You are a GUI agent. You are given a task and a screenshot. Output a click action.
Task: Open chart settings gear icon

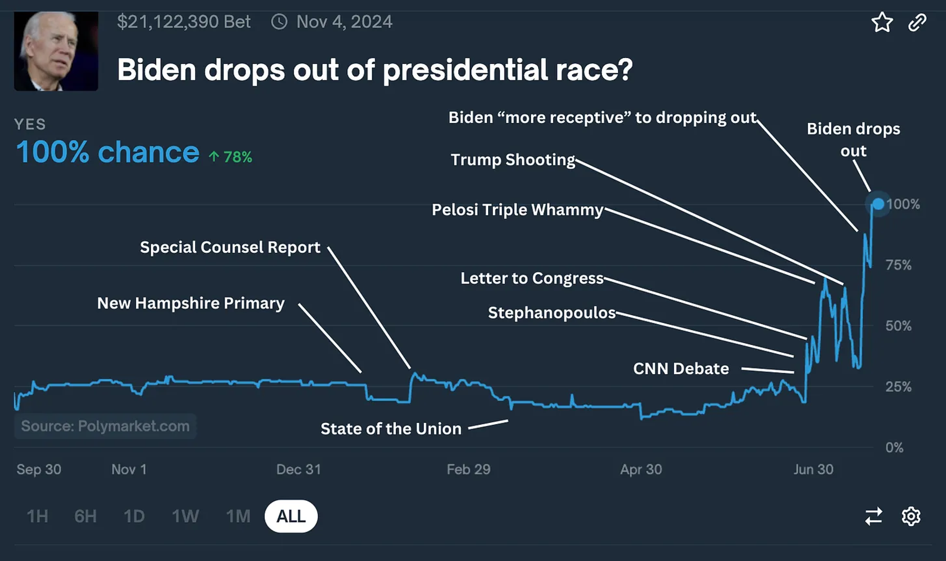coord(911,516)
